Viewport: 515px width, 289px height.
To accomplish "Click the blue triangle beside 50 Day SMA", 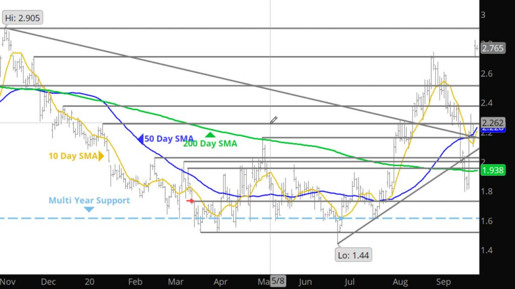I will coord(141,138).
